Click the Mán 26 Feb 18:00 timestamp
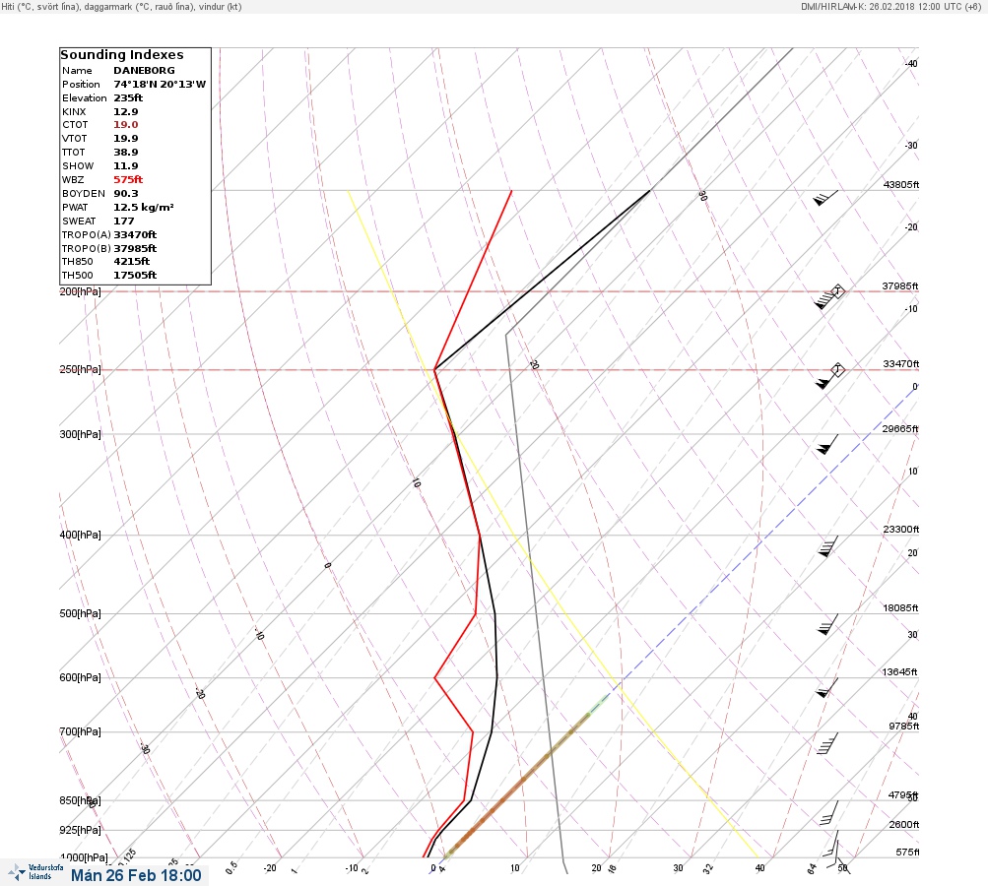 click(x=136, y=875)
